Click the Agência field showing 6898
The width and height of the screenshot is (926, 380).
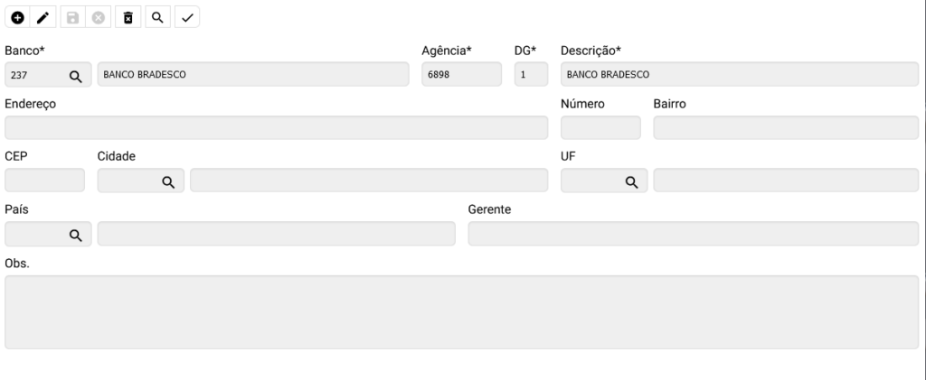tap(461, 75)
